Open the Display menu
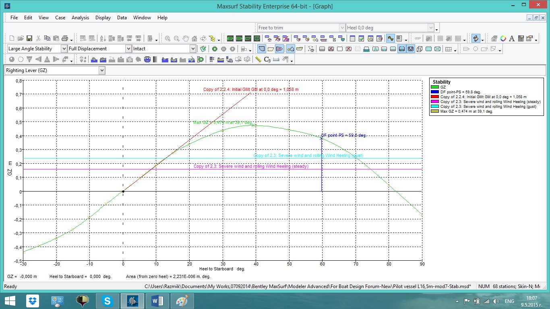Image resolution: width=550 pixels, height=309 pixels. (x=103, y=18)
